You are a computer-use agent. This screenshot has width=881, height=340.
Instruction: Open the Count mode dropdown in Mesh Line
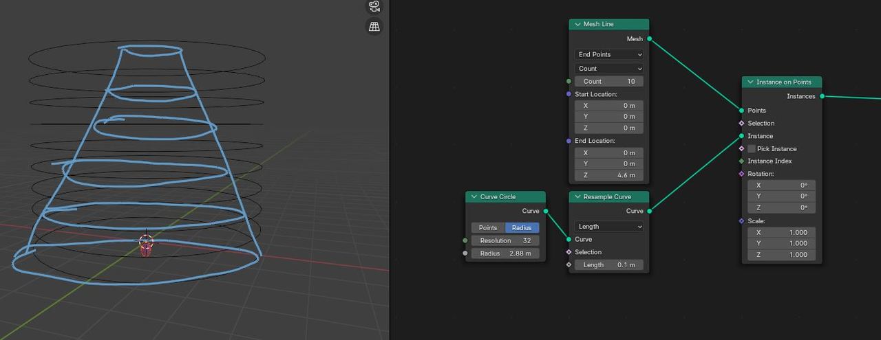609,69
